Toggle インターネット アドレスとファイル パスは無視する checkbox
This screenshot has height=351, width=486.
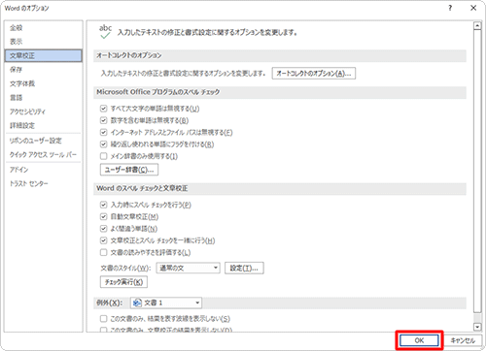(x=103, y=132)
